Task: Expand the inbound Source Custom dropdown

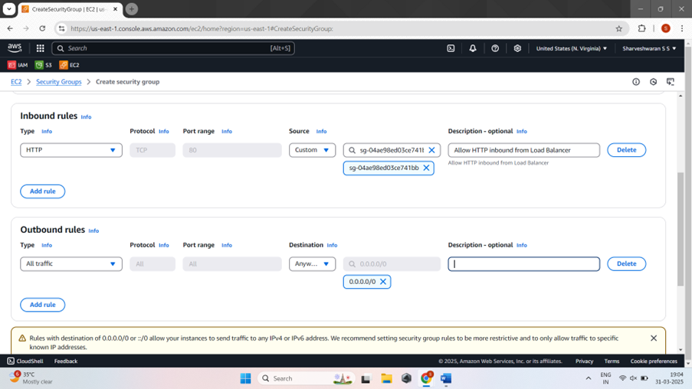Action: click(312, 150)
